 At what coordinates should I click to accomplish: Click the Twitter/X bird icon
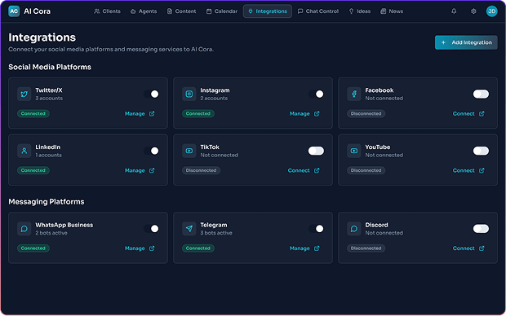coord(24,94)
